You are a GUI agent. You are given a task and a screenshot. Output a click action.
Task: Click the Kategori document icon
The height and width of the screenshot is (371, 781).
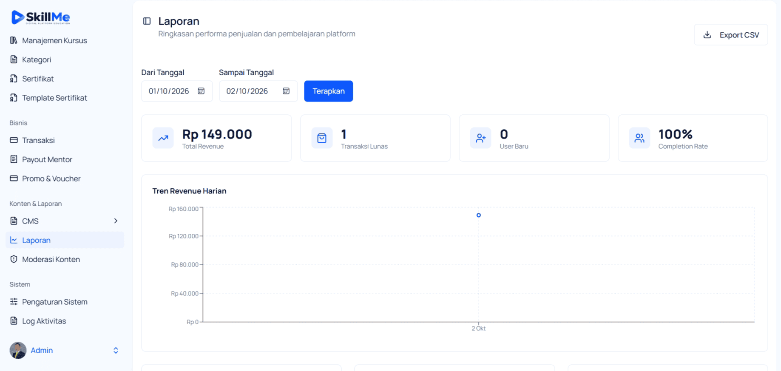[14, 59]
